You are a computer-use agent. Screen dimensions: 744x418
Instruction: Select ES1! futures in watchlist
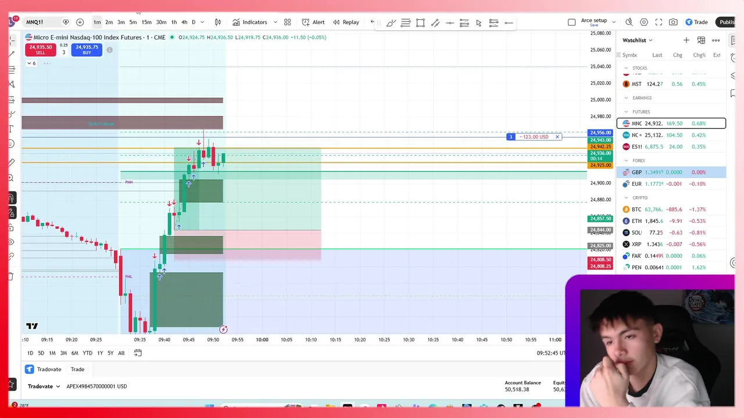(x=671, y=147)
